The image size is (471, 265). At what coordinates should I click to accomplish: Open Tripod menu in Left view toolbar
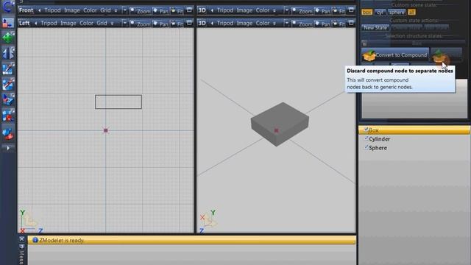click(x=49, y=23)
